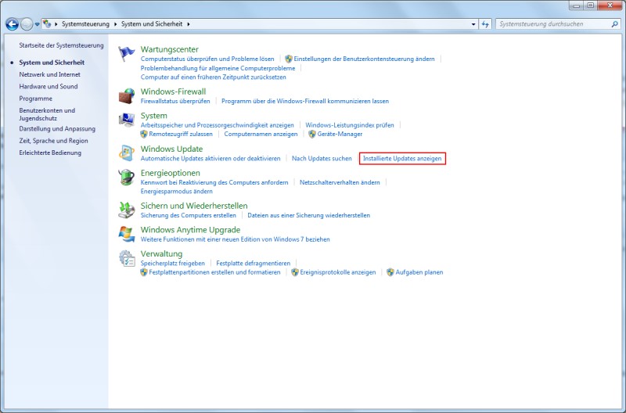Click Programm über die Windows-Firewall kommunizieren lassen
626x413 pixels.
305,101
